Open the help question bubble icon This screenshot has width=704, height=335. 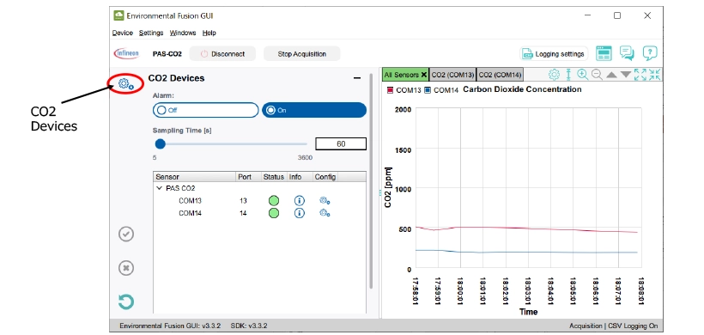(x=650, y=53)
